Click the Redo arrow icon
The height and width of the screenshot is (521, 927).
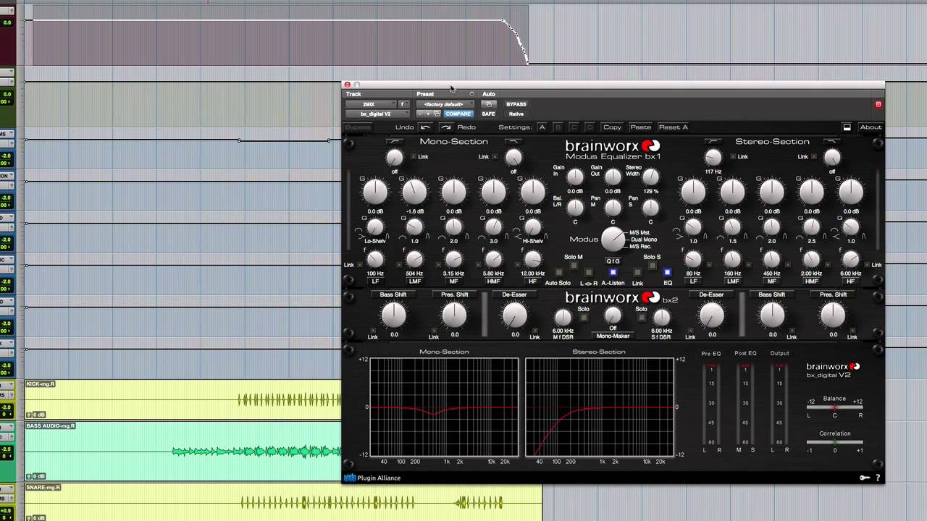pyautogui.click(x=446, y=127)
